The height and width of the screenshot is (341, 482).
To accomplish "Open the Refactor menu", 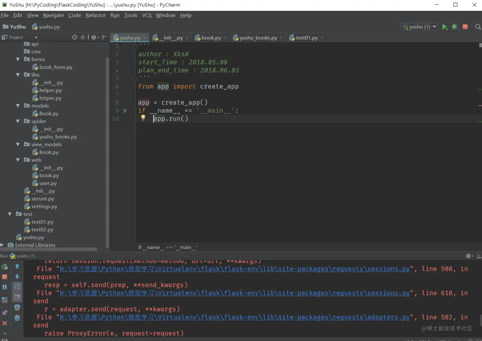I will [95, 15].
